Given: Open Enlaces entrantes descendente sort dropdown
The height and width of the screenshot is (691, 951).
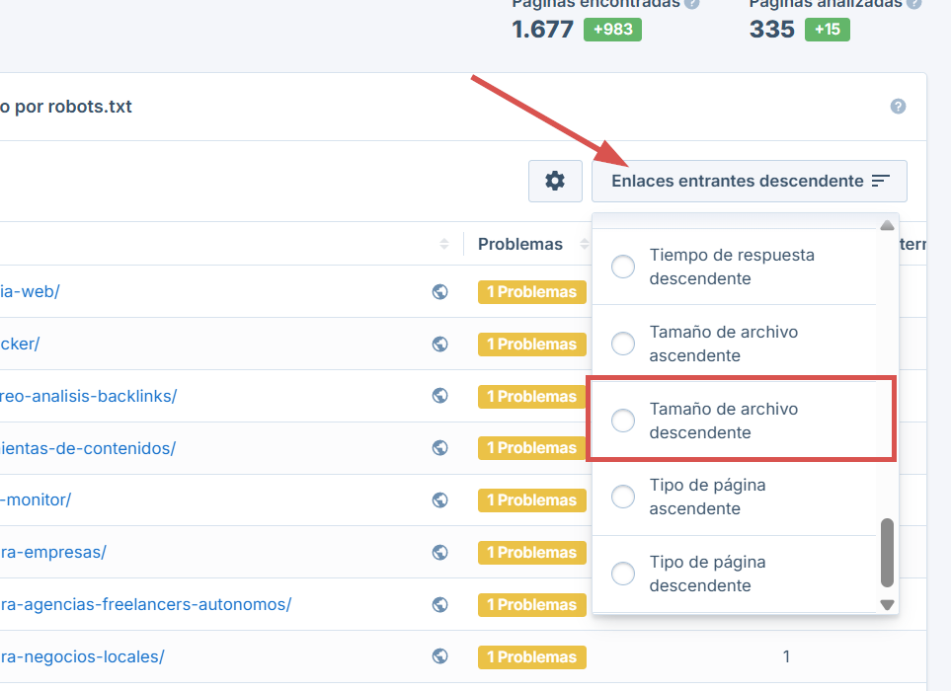Looking at the screenshot, I should pyautogui.click(x=749, y=181).
